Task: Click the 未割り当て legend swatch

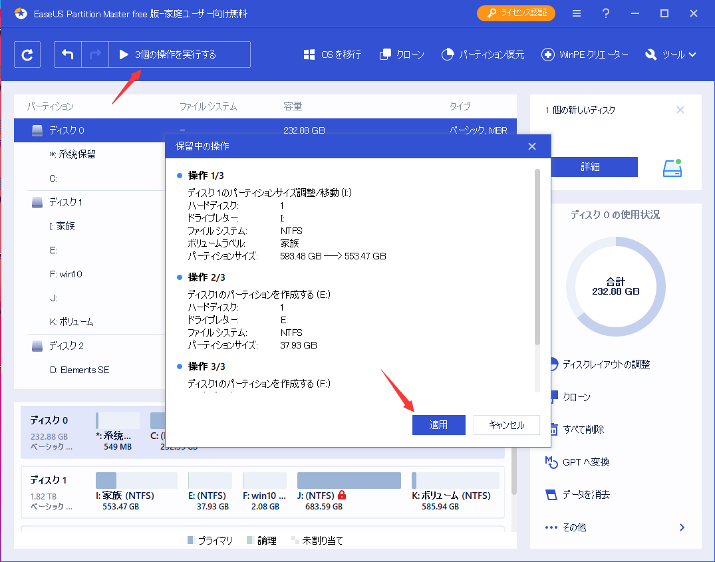Action: tap(295, 540)
